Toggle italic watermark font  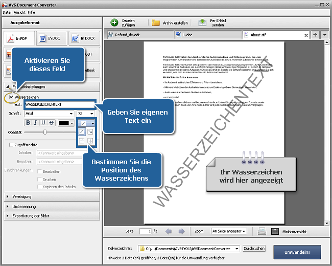pos(35,123)
